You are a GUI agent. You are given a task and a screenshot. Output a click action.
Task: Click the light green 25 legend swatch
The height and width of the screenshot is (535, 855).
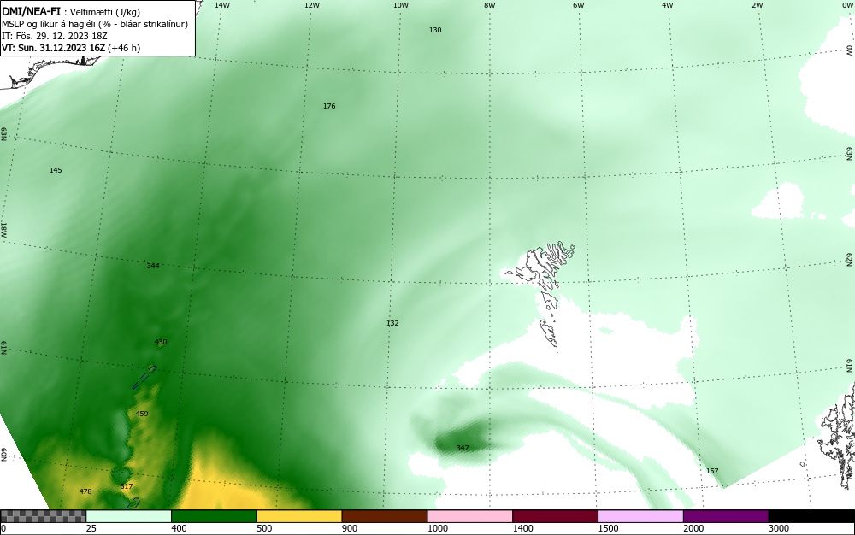point(129,516)
